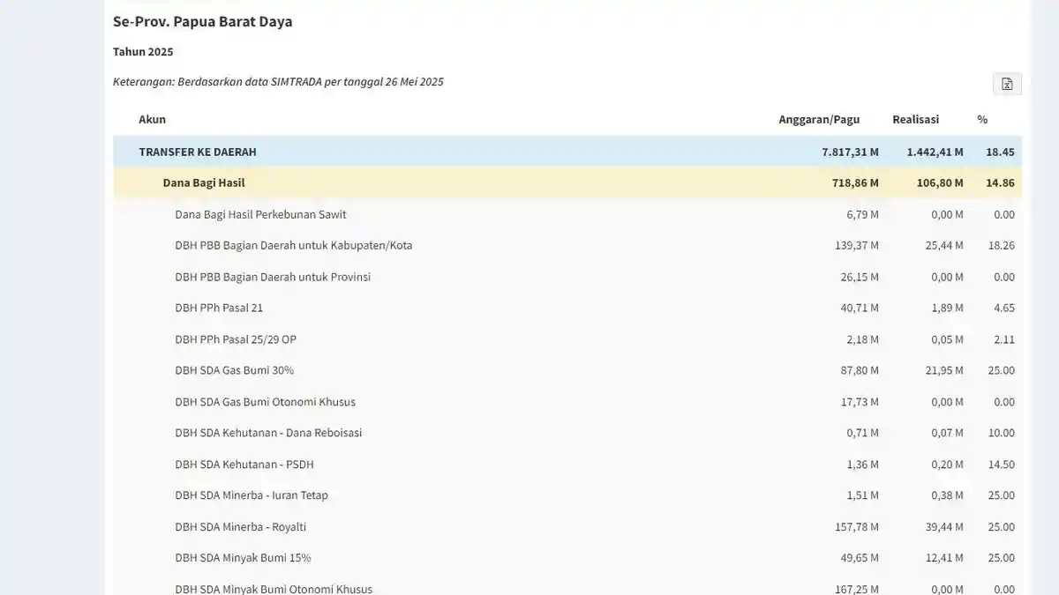
Task: Click Dana Bagi Hasil budget 718,86 M
Action: [856, 182]
